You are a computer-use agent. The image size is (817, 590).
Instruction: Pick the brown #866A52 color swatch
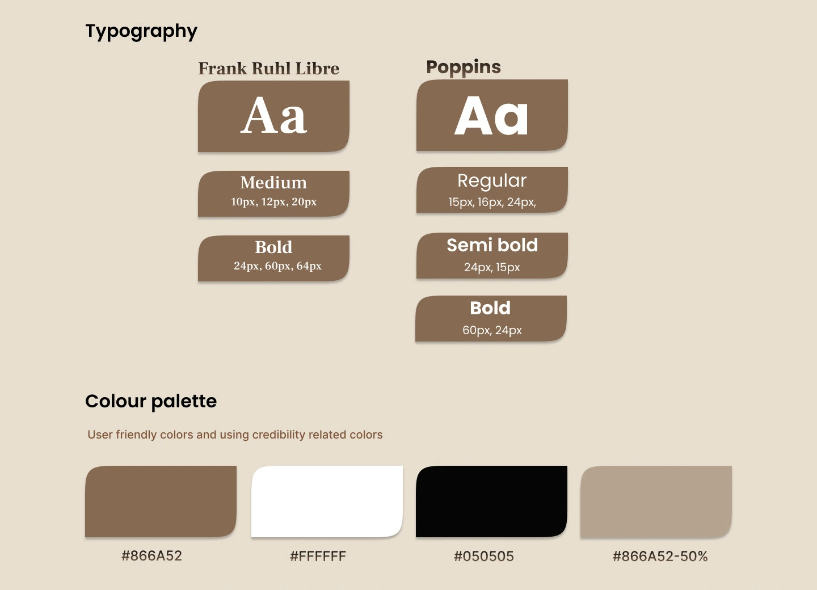[x=161, y=501]
